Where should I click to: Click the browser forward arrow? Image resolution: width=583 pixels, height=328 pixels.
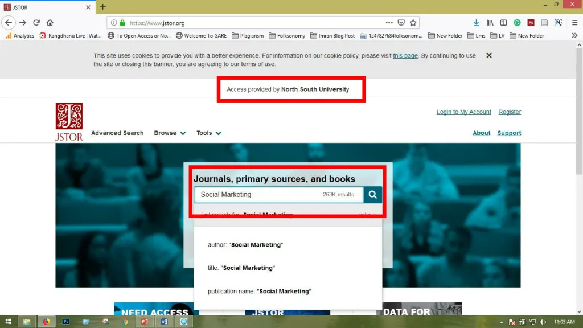point(23,23)
